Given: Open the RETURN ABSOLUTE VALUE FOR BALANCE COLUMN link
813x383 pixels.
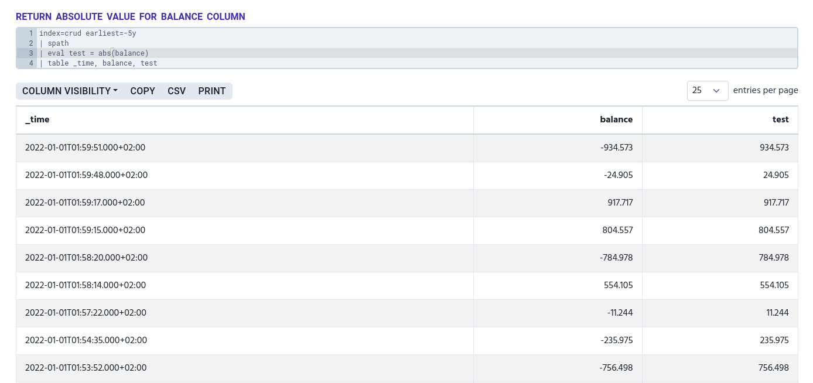Looking at the screenshot, I should [x=130, y=16].
